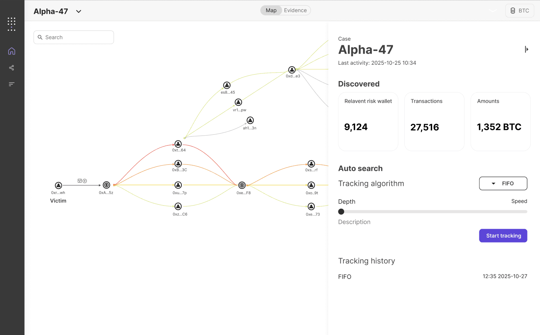The image size is (540, 335).
Task: Switch to the Map tab
Action: pyautogui.click(x=271, y=10)
